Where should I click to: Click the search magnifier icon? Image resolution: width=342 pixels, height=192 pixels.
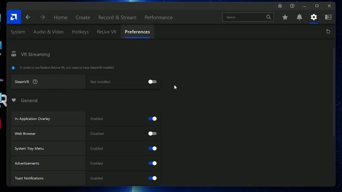click(x=268, y=17)
